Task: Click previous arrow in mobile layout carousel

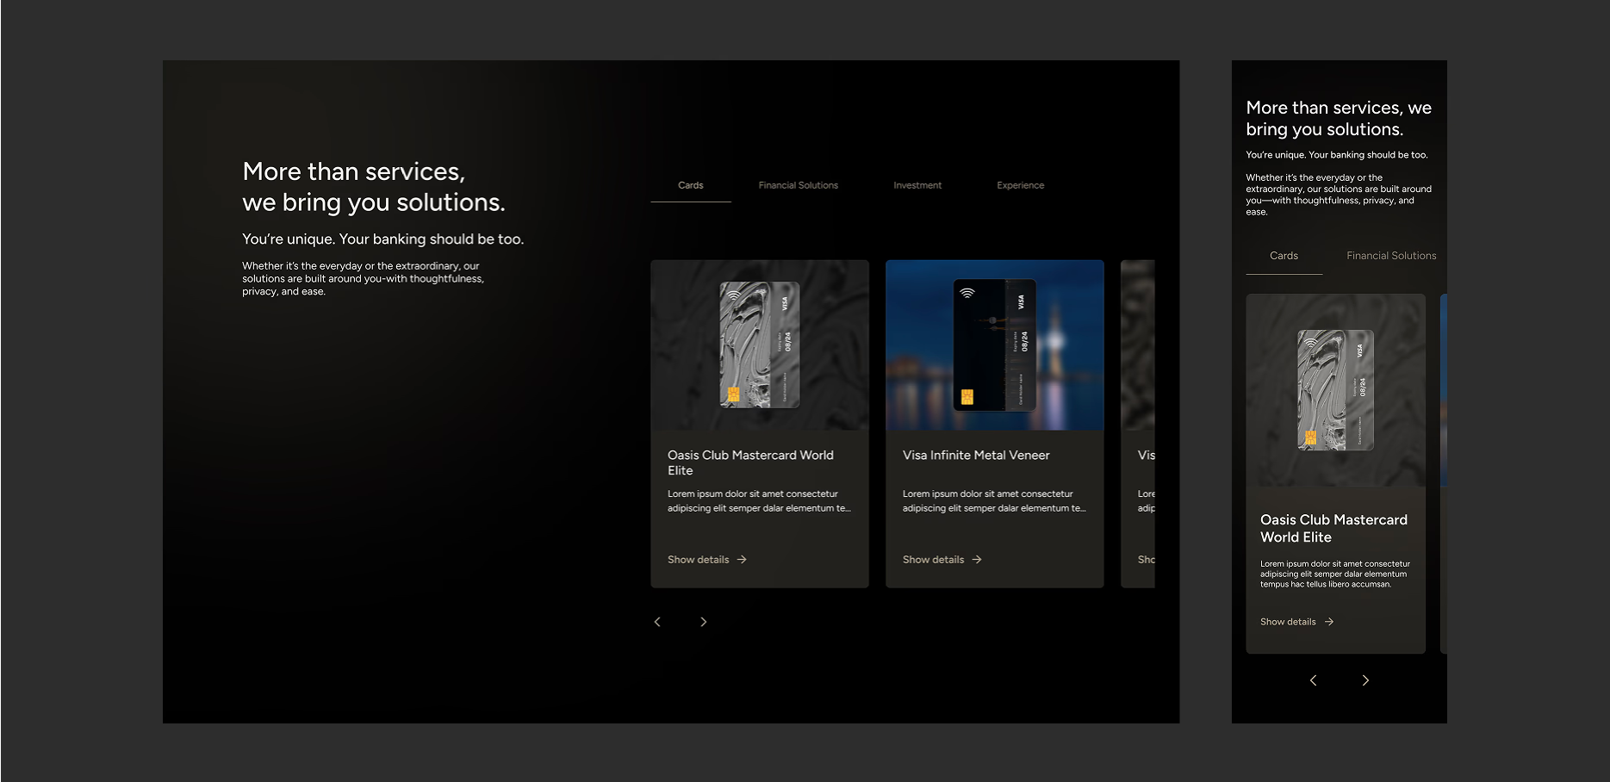Action: [1314, 680]
